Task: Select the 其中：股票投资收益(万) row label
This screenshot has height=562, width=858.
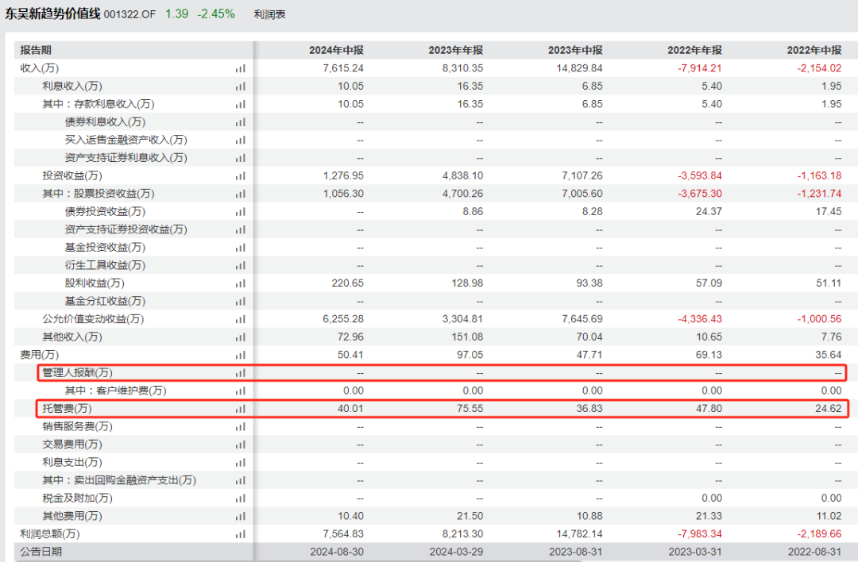Action: click(x=99, y=194)
